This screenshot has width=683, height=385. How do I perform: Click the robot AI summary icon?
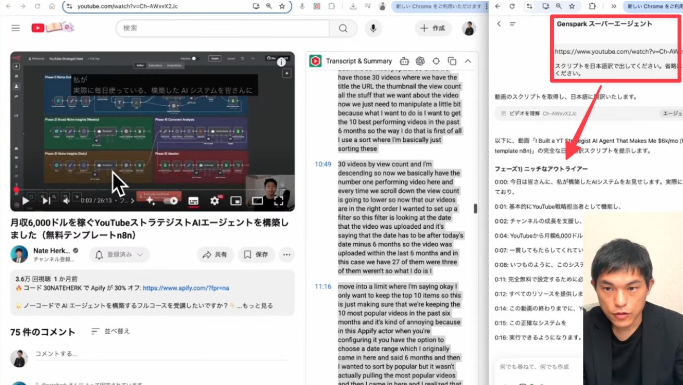[405, 61]
